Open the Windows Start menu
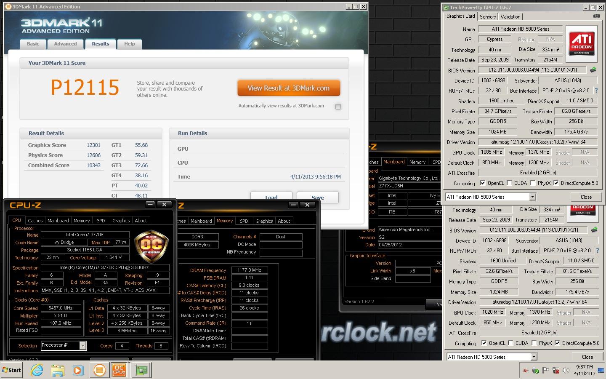Viewport: 606px width, 379px height. [x=11, y=370]
